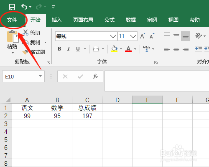209x167 pixels.
Task: Open the 公式 (Formulas) tab
Action: point(110,20)
